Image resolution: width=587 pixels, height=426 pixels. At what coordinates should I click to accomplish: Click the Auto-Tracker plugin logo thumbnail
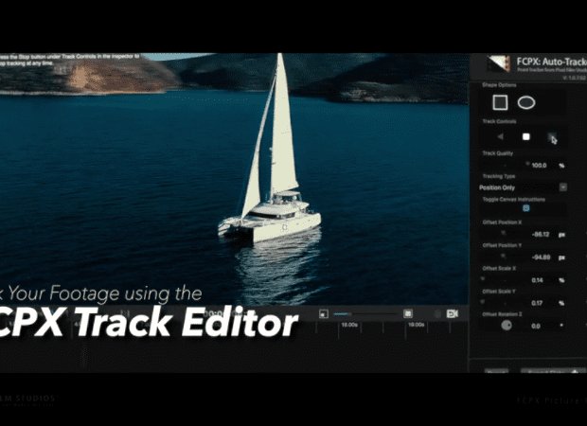(499, 63)
